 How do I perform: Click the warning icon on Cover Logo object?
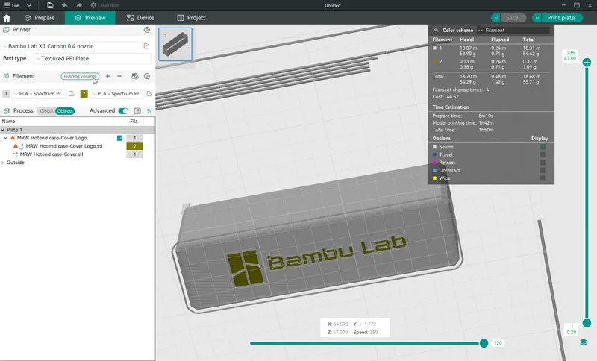coord(13,138)
